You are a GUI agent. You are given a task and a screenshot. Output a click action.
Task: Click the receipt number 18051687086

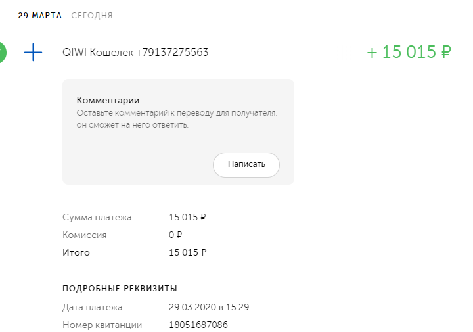coord(198,325)
